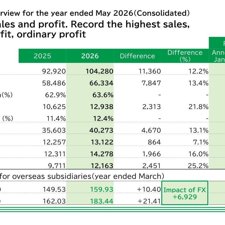
Task: Select the value 35,603
Action: point(54,130)
